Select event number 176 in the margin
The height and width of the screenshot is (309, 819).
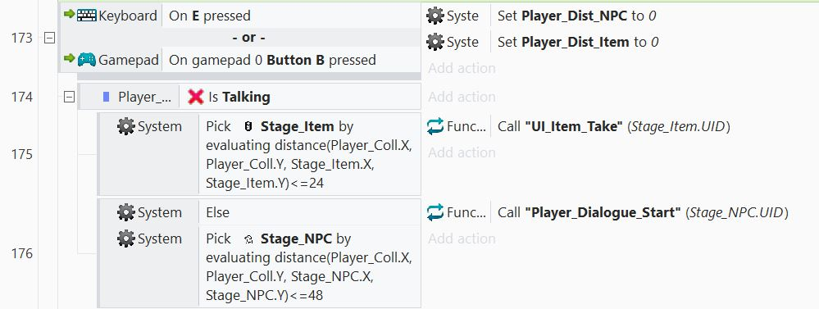(x=22, y=253)
